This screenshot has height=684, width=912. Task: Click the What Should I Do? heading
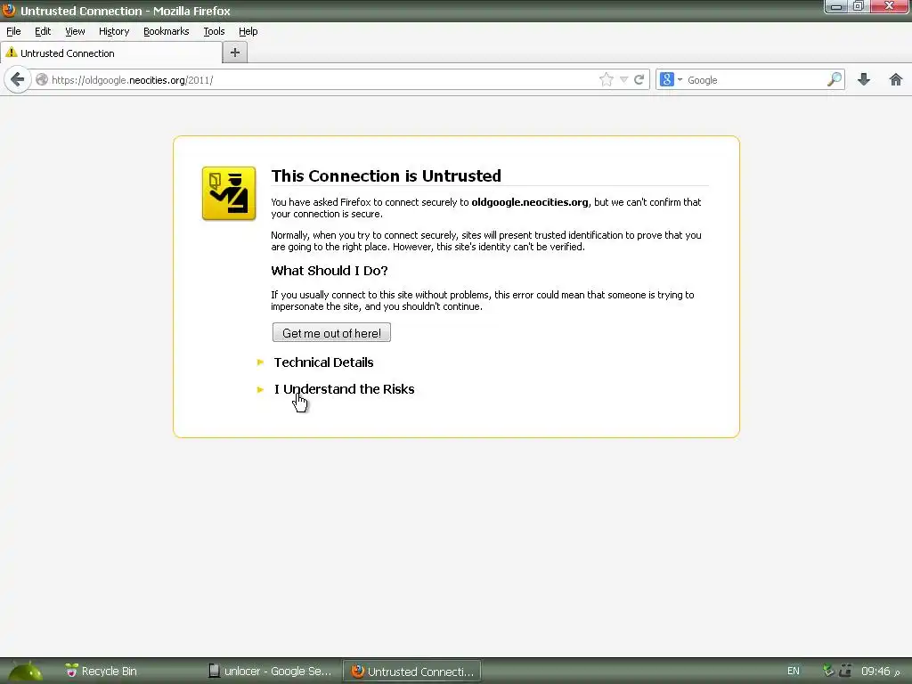(330, 271)
